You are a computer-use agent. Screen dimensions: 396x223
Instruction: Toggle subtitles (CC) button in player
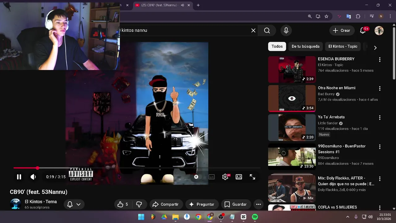coord(212,177)
